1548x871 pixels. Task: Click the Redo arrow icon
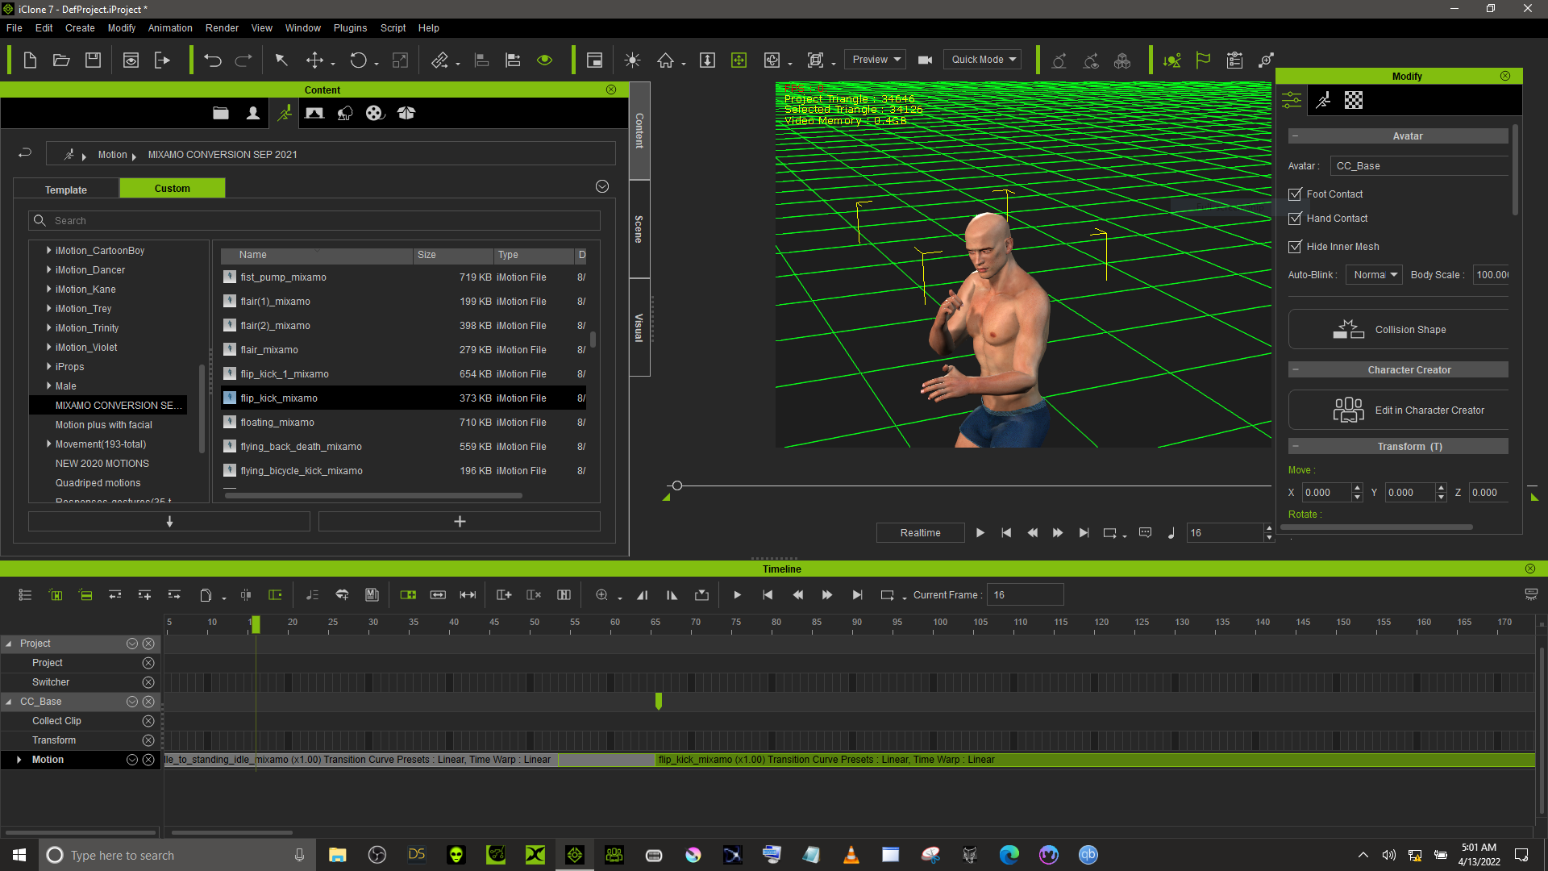(243, 60)
